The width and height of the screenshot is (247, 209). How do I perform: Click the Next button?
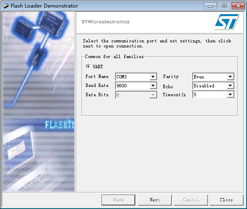[x=154, y=200]
